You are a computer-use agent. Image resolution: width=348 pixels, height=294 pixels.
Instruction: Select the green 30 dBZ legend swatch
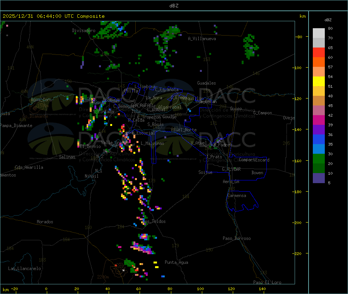(319, 158)
